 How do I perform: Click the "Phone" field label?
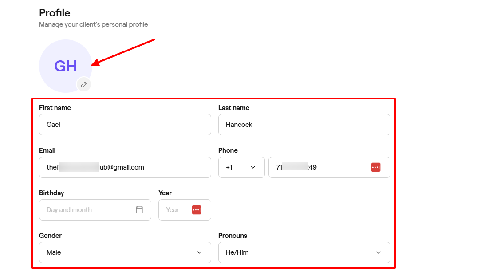click(228, 150)
